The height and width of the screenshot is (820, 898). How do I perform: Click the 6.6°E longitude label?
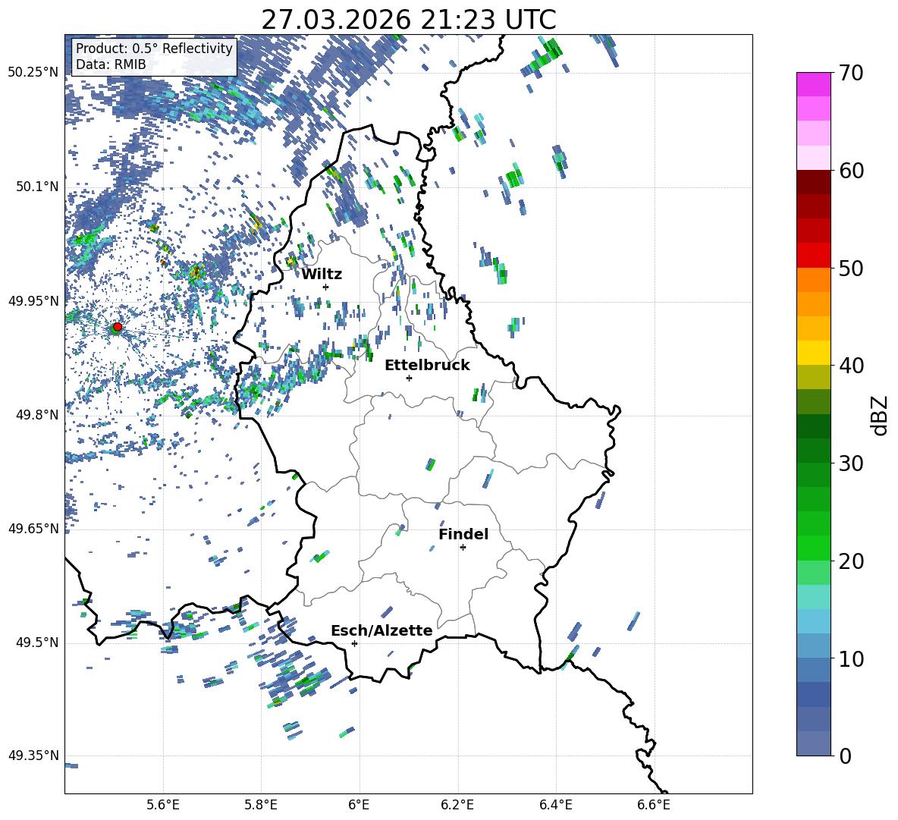point(654,805)
